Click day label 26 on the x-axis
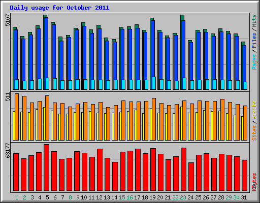Viewport: 260px width, 203px height. point(206,197)
